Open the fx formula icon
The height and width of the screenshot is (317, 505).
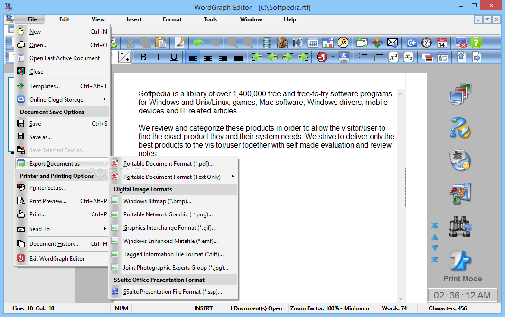343,43
